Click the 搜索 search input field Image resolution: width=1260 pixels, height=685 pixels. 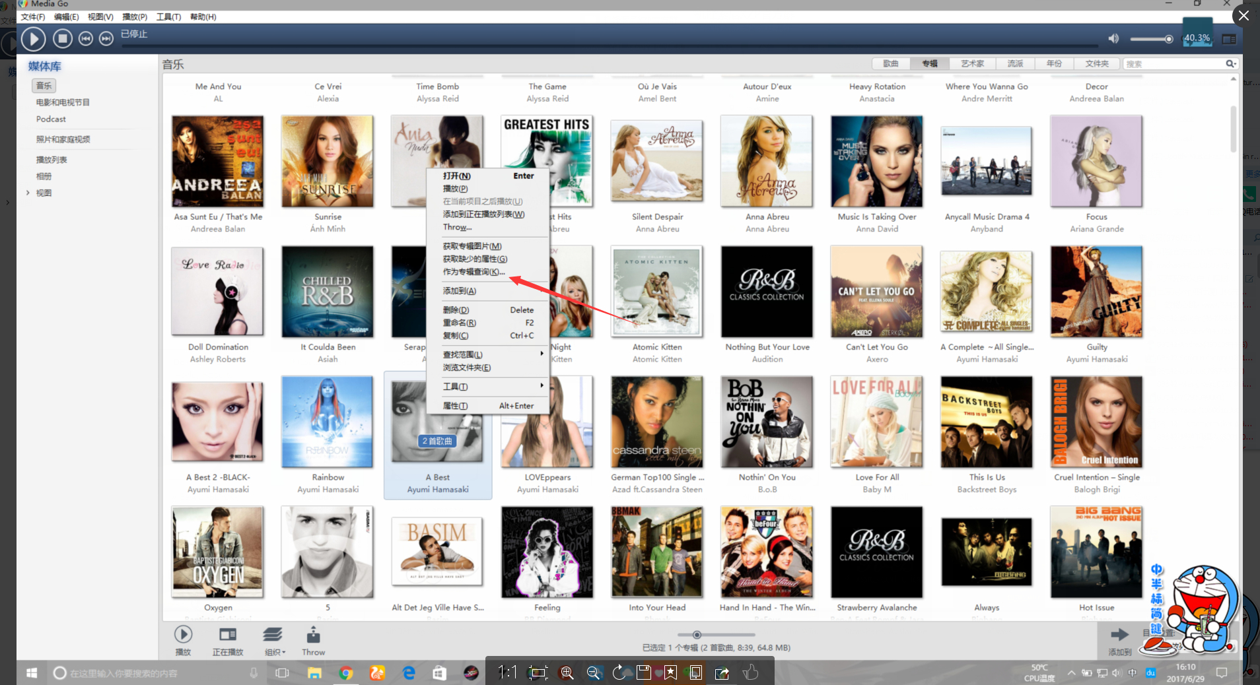[1174, 64]
